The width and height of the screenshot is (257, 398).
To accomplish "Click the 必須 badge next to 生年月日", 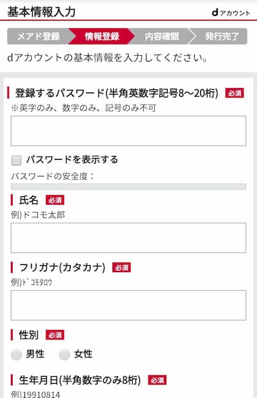I will pos(157,380).
